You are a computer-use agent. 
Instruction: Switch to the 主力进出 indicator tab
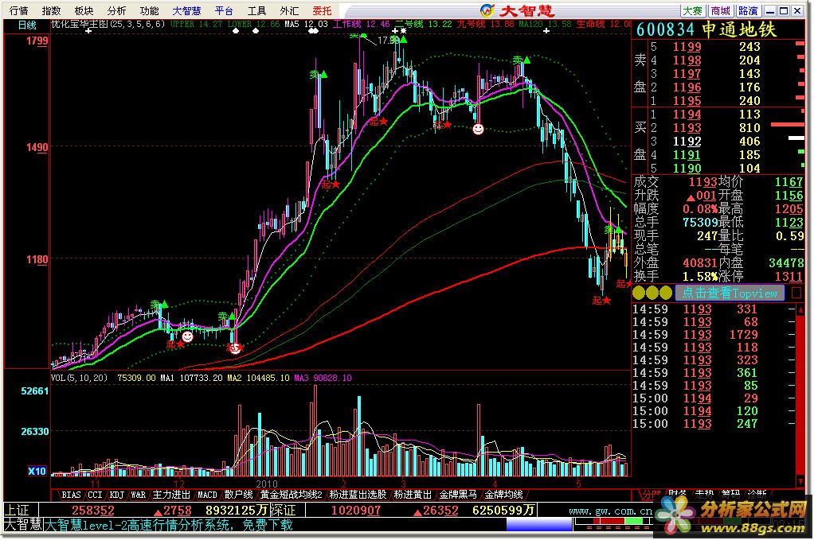(171, 495)
